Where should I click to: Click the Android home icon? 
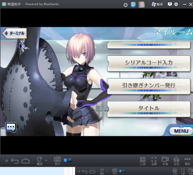(x=26, y=161)
